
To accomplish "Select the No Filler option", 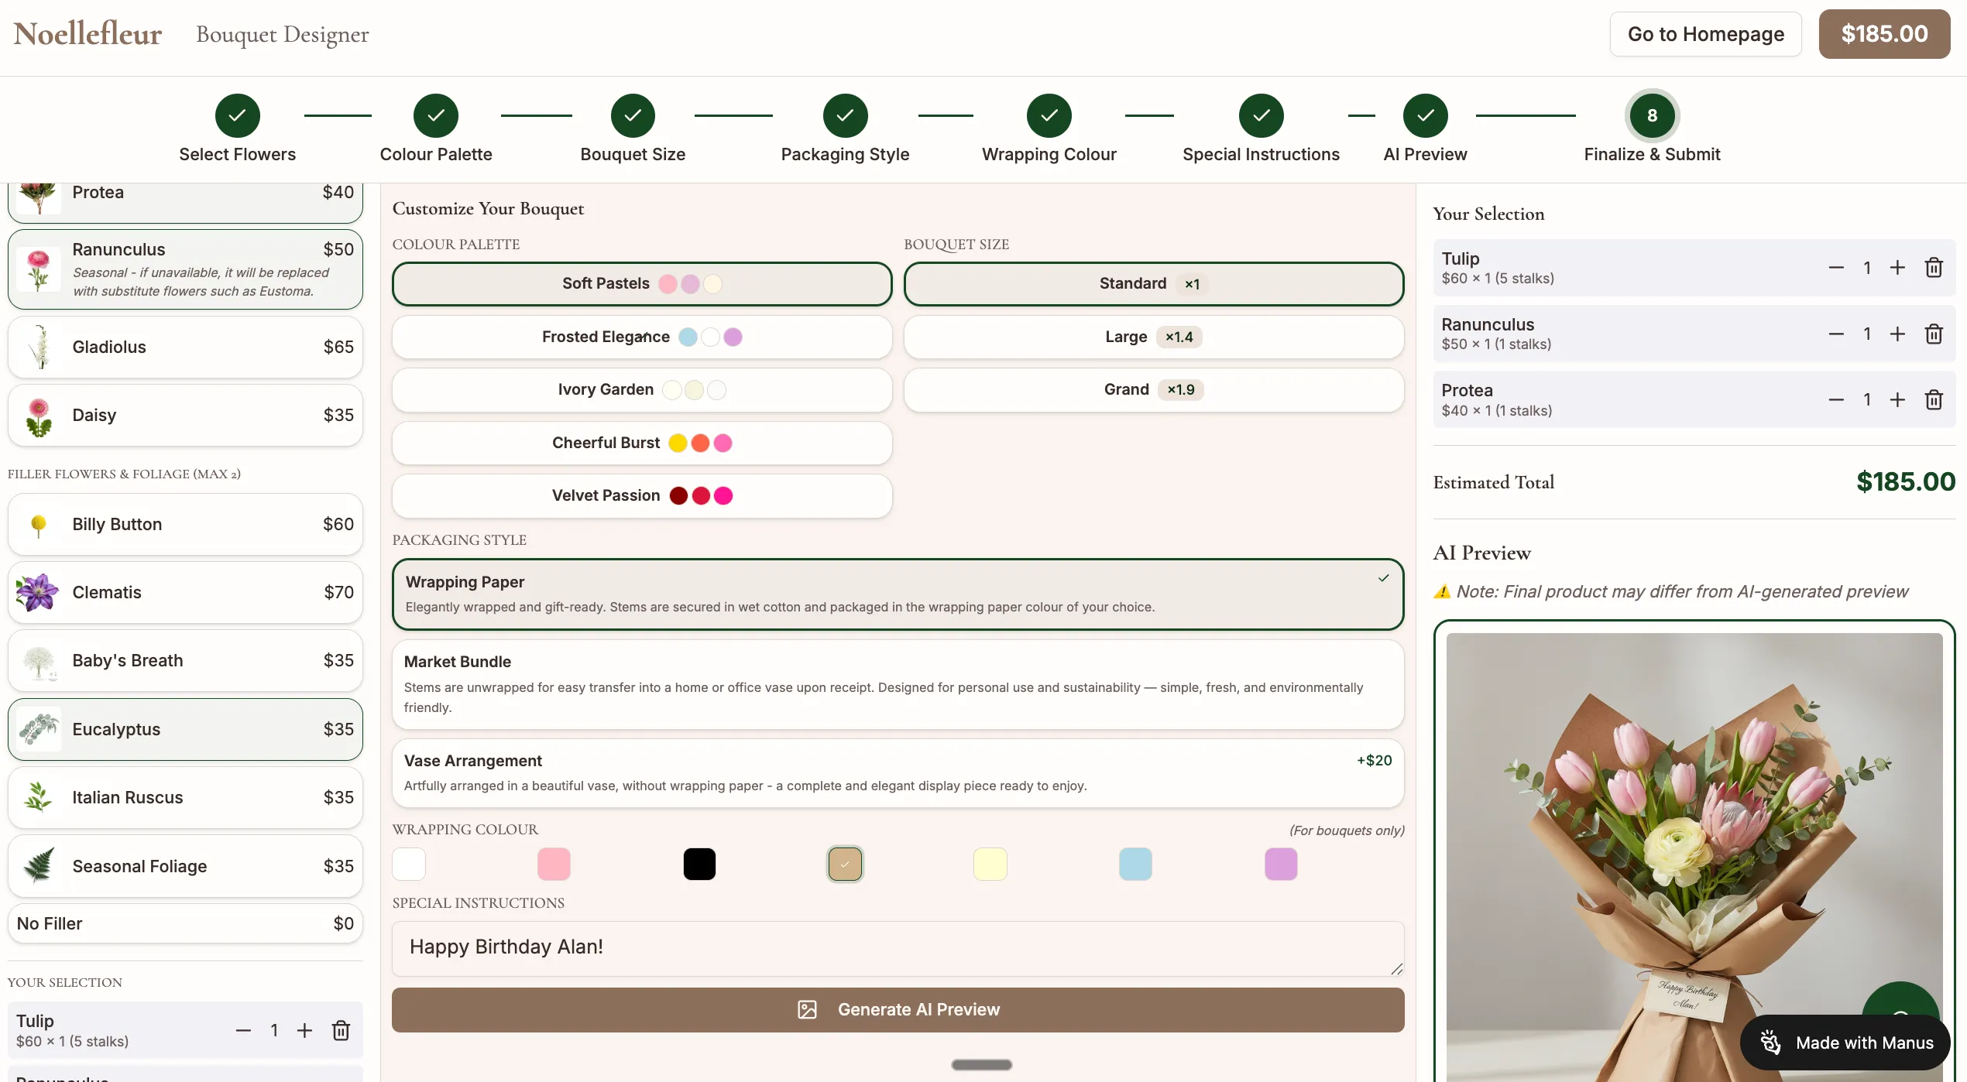I will point(185,924).
